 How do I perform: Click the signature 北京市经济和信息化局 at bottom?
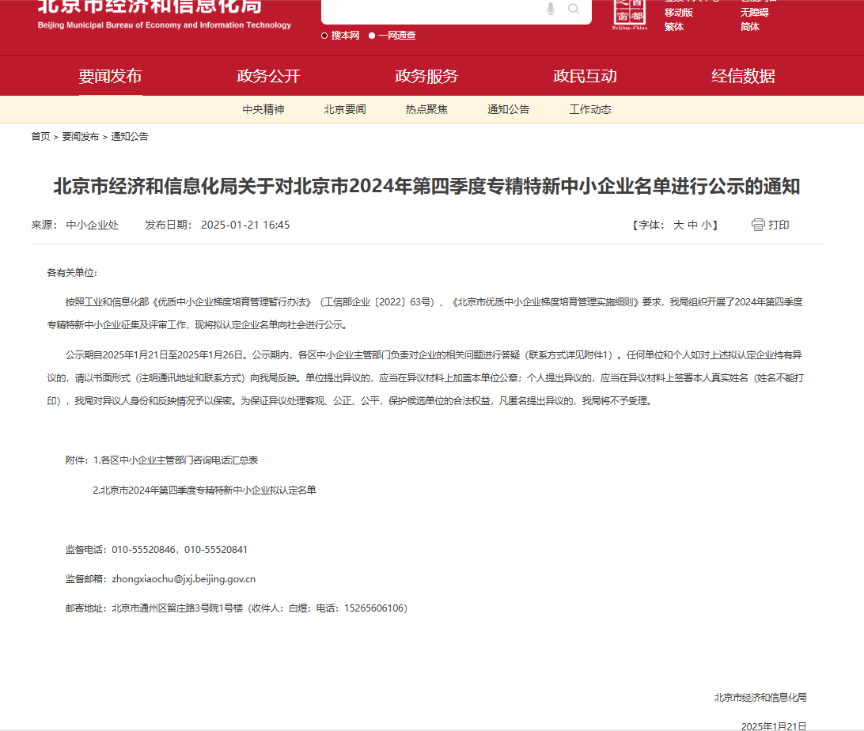tap(760, 698)
